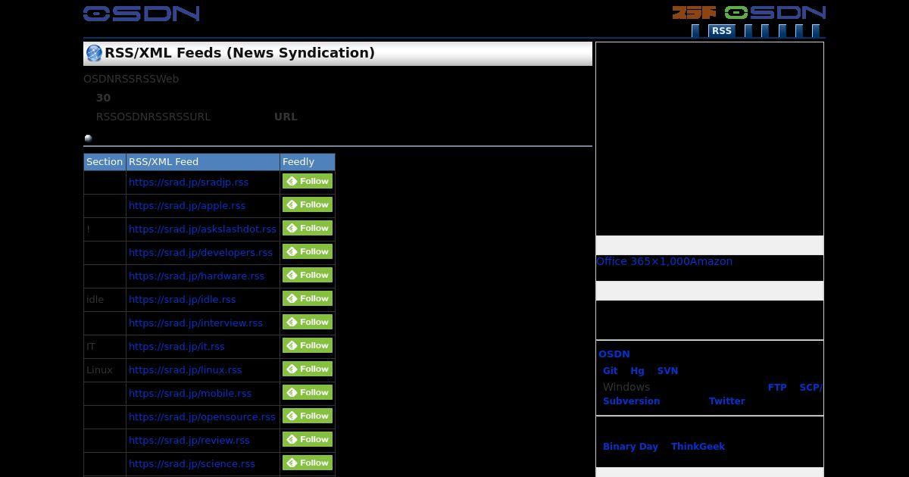
Task: Open the Hg link in the sidebar
Action: (x=637, y=370)
